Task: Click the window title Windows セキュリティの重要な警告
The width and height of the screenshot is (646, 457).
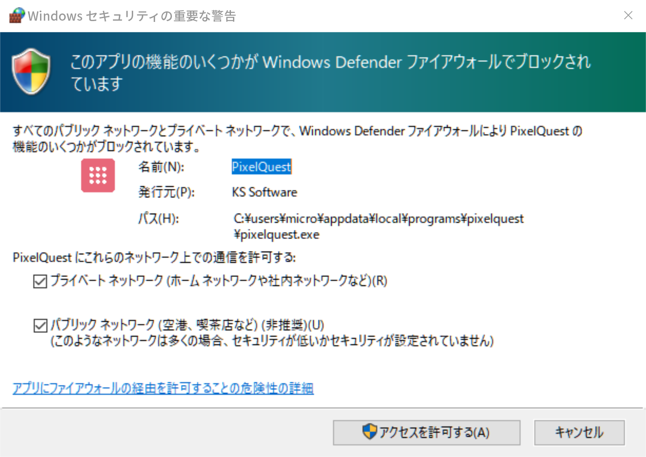Action: coord(132,16)
